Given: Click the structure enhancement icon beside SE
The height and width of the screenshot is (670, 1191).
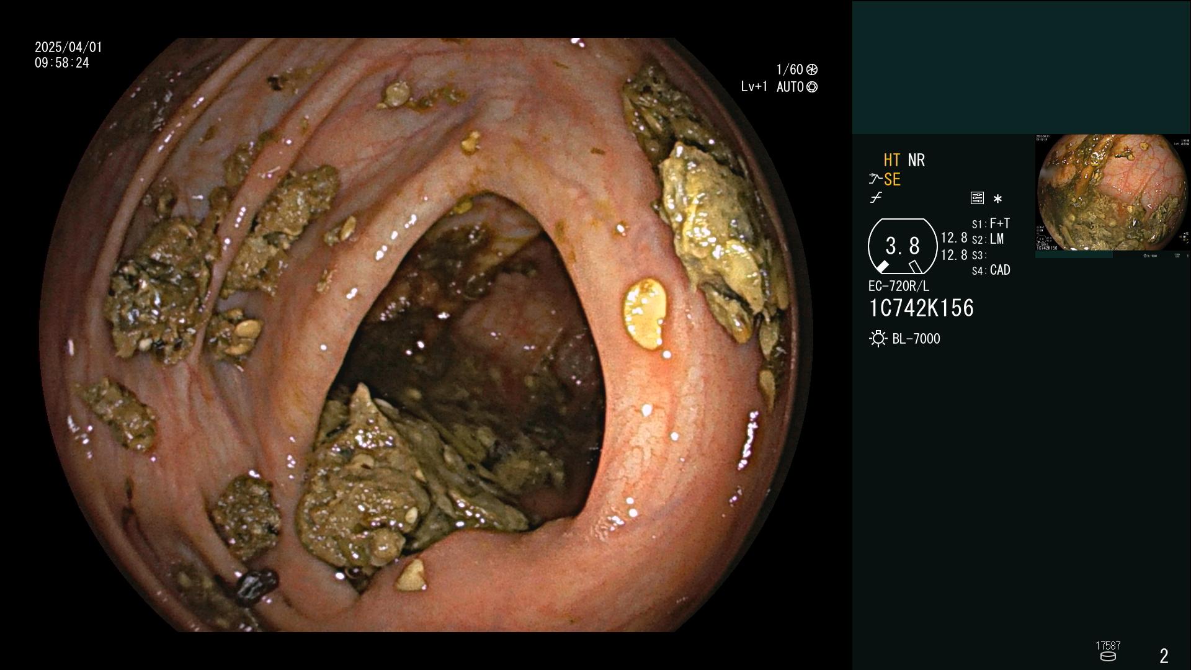Looking at the screenshot, I should tap(875, 179).
